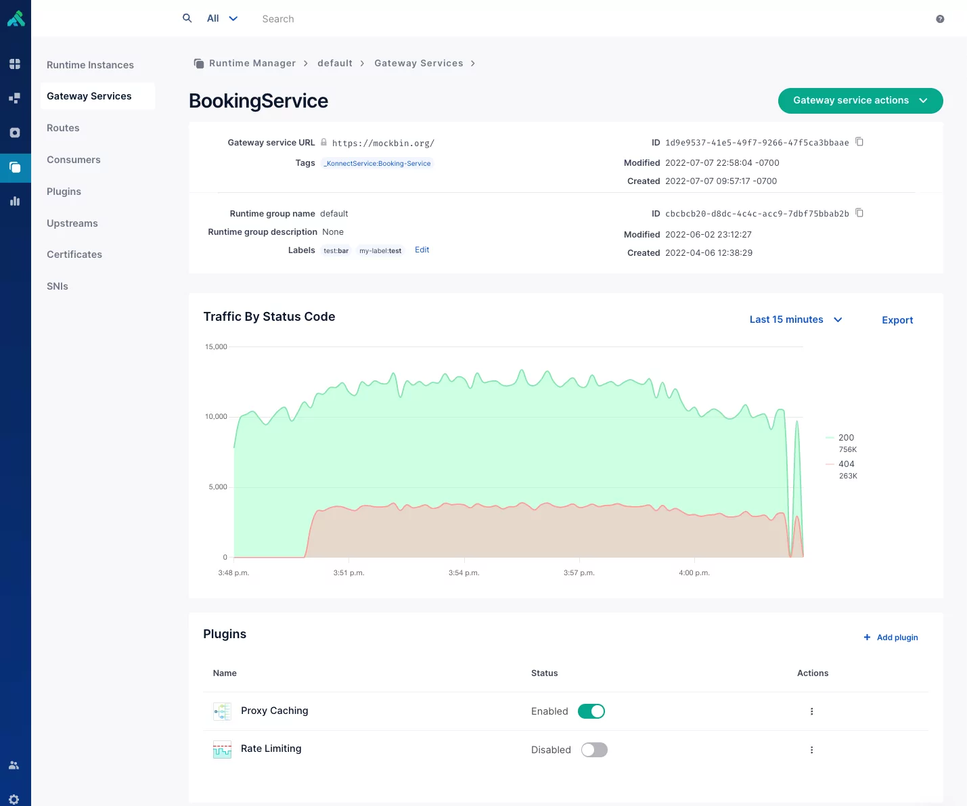The height and width of the screenshot is (806, 967).
Task: Click the 3:54 p.m. axis label
Action: 464,573
